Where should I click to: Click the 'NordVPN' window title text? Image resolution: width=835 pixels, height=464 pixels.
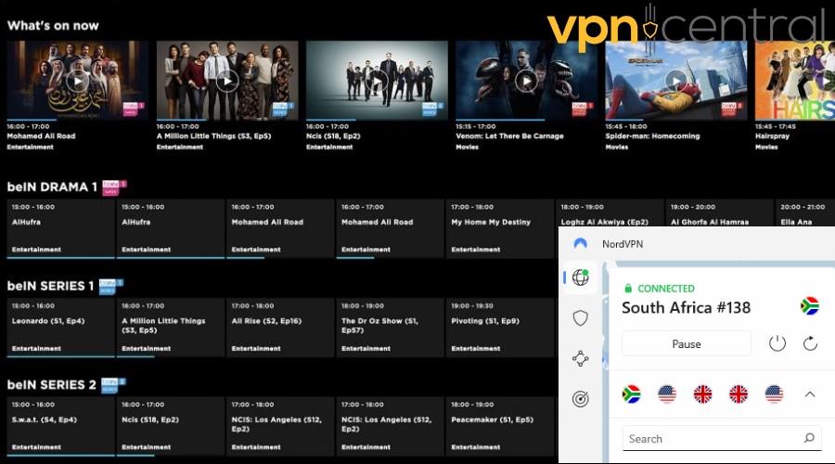click(x=623, y=243)
